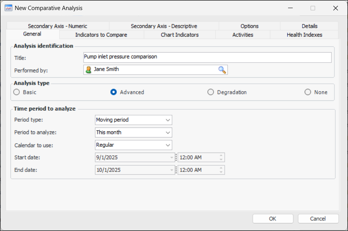Open the Activities tab

pos(242,35)
